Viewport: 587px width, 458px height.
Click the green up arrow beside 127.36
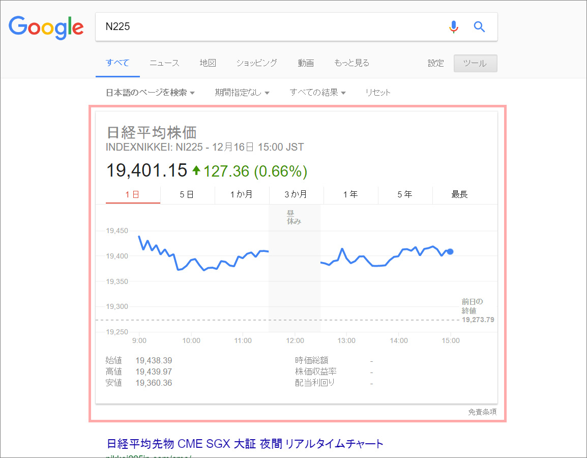point(196,171)
